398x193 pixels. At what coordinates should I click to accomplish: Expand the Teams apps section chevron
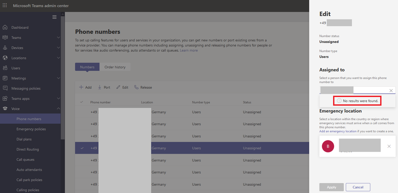58,98
